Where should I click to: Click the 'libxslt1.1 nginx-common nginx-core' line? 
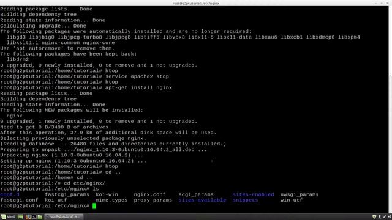pos(61,42)
